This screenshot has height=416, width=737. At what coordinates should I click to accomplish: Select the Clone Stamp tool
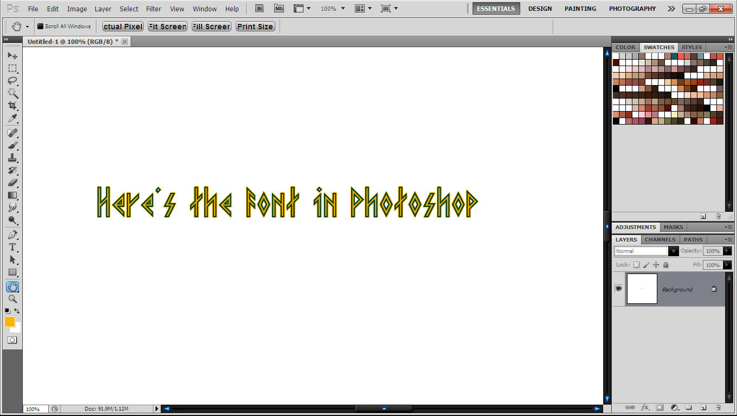point(12,158)
